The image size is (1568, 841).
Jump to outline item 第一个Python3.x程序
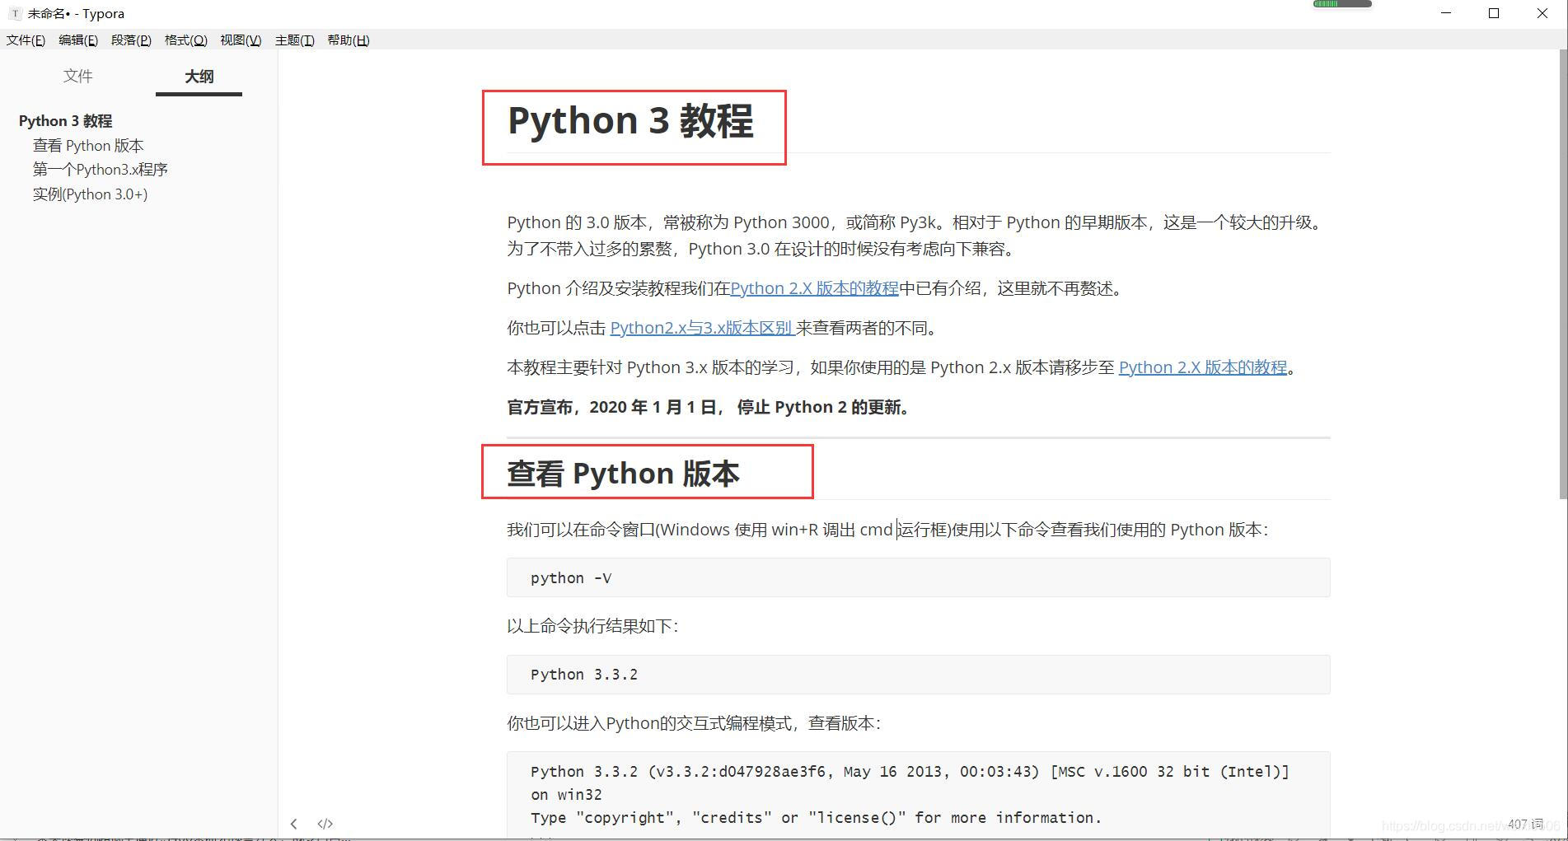click(x=100, y=170)
